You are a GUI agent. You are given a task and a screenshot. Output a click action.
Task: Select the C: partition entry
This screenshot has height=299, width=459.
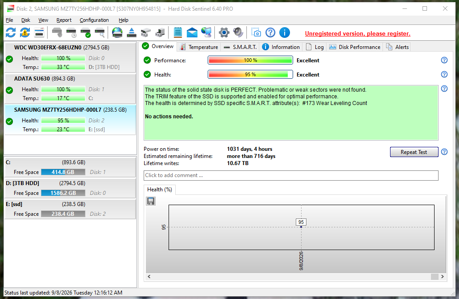70,167
